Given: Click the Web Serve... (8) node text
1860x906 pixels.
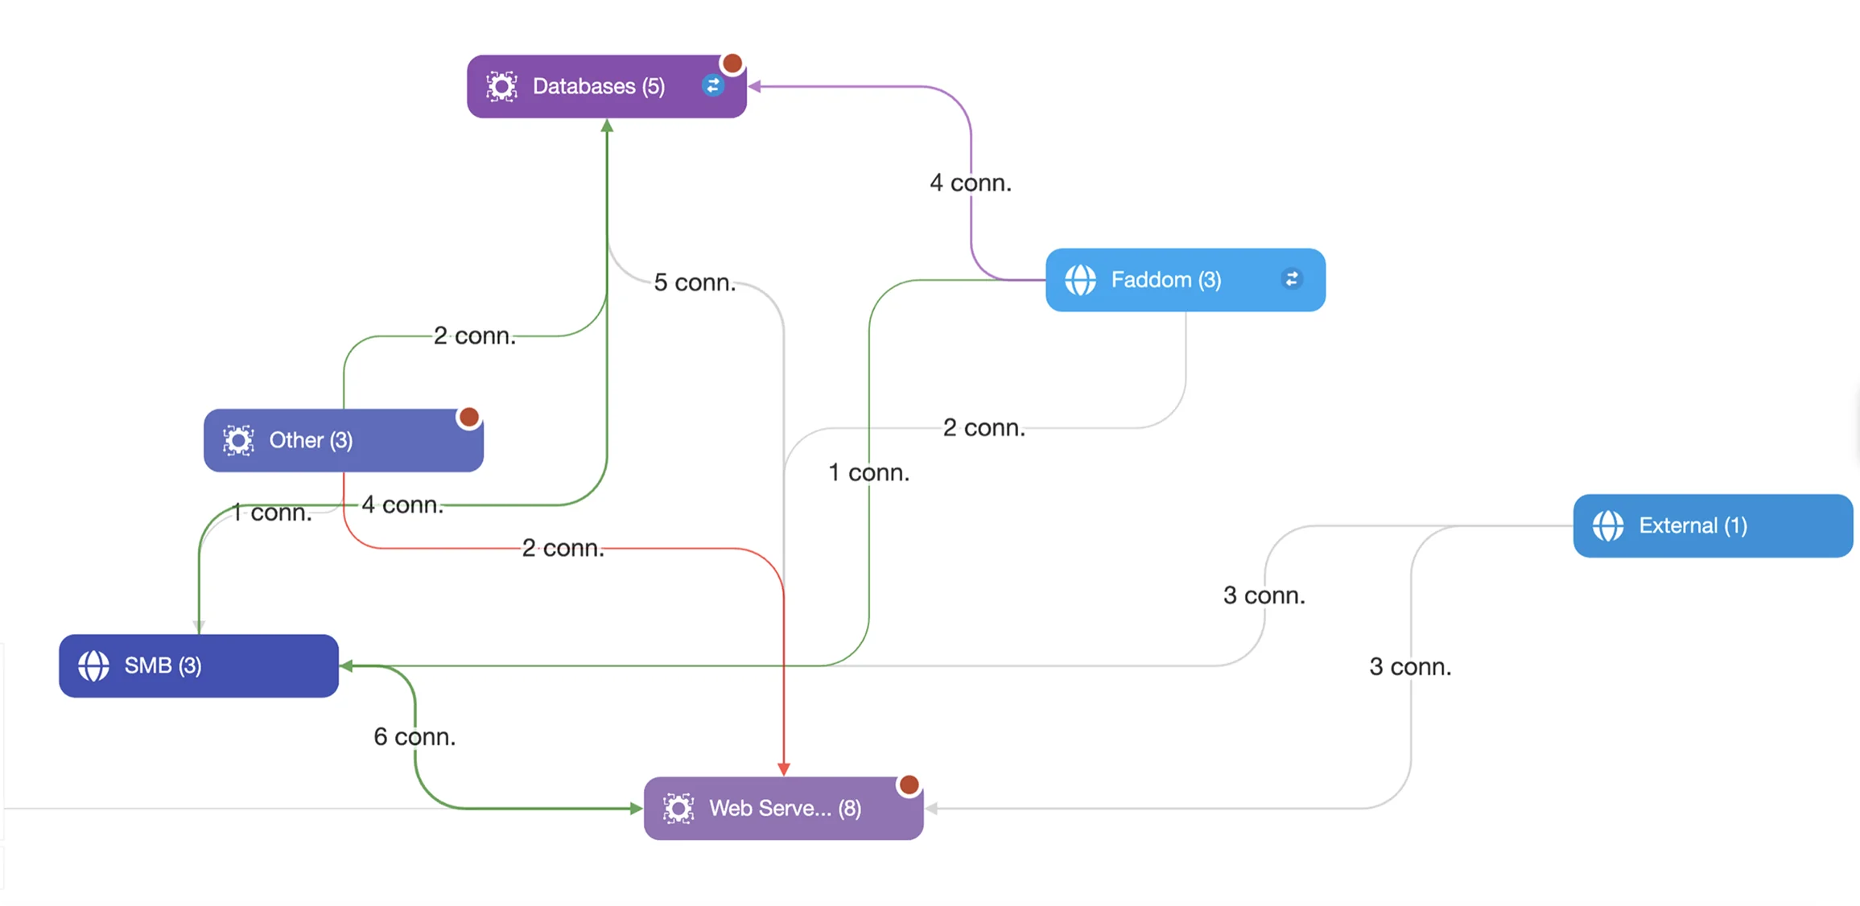Looking at the screenshot, I should pyautogui.click(x=784, y=808).
